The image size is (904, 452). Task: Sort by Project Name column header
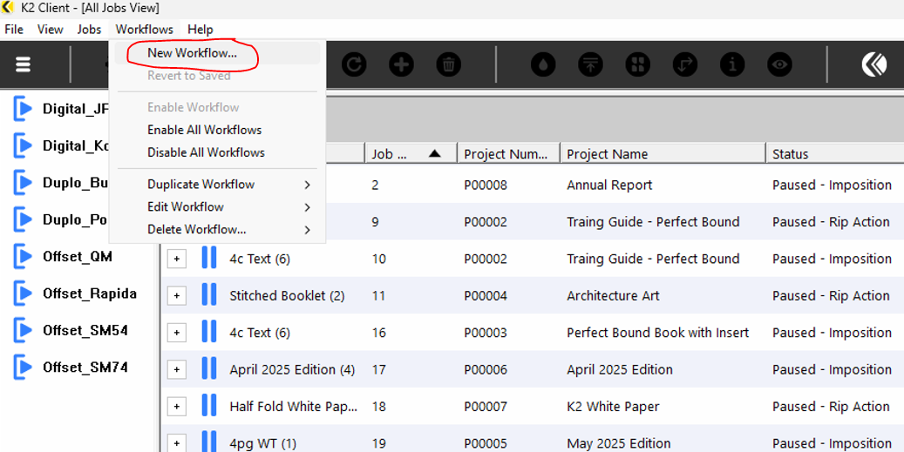pos(663,154)
